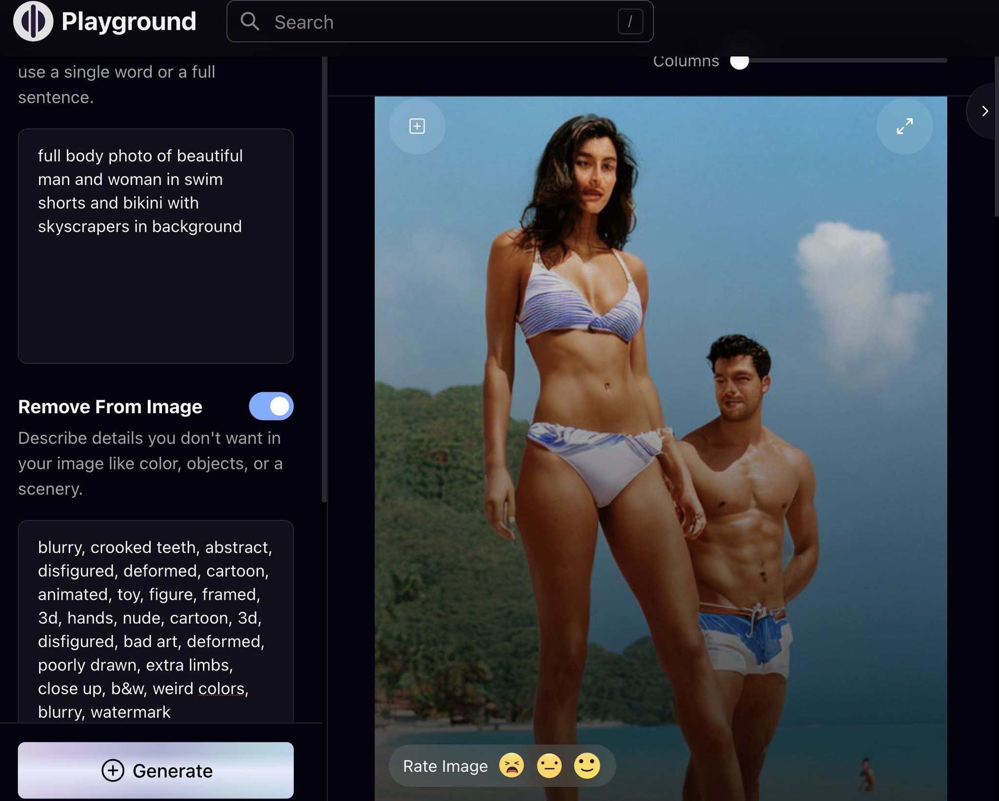This screenshot has width=999, height=801.
Task: Focus the Search input field
Action: tap(439, 22)
